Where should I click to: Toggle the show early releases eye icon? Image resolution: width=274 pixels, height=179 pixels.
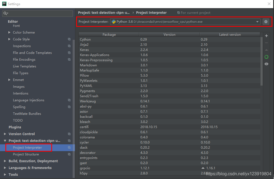(266, 64)
